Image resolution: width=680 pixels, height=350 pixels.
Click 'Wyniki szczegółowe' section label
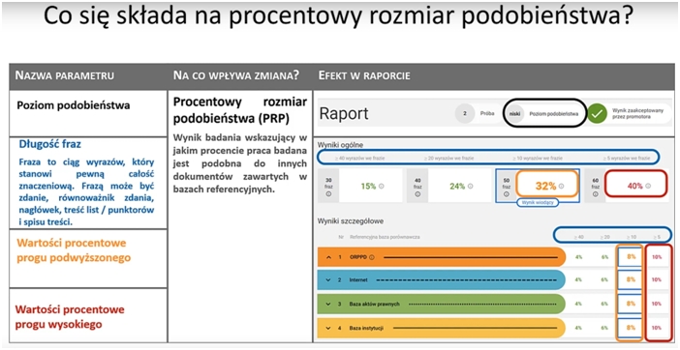[351, 221]
